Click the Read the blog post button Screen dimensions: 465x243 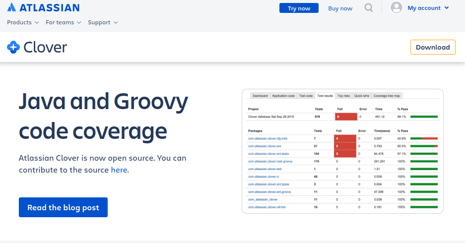coord(63,207)
